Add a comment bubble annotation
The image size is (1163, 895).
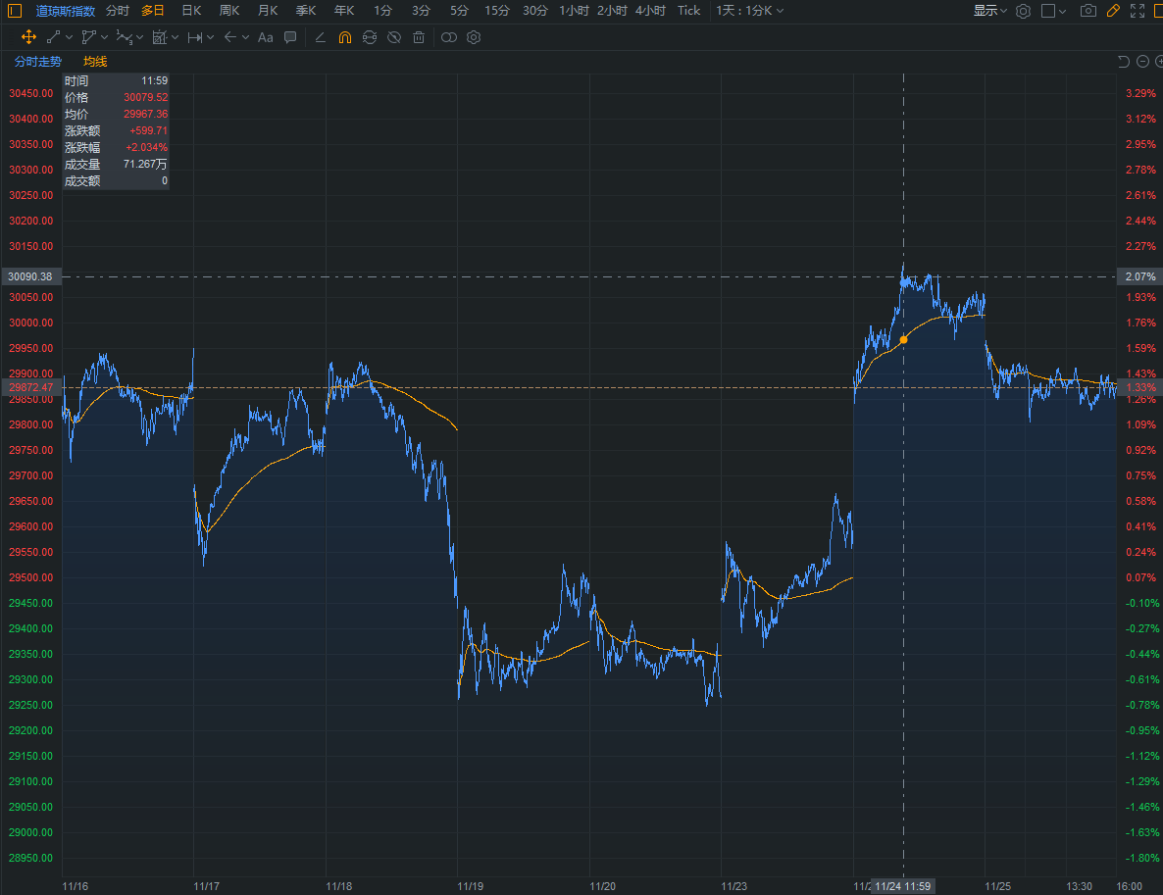tap(290, 37)
